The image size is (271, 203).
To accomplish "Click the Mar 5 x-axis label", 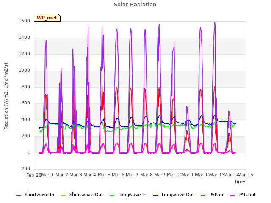I will click(104, 175).
